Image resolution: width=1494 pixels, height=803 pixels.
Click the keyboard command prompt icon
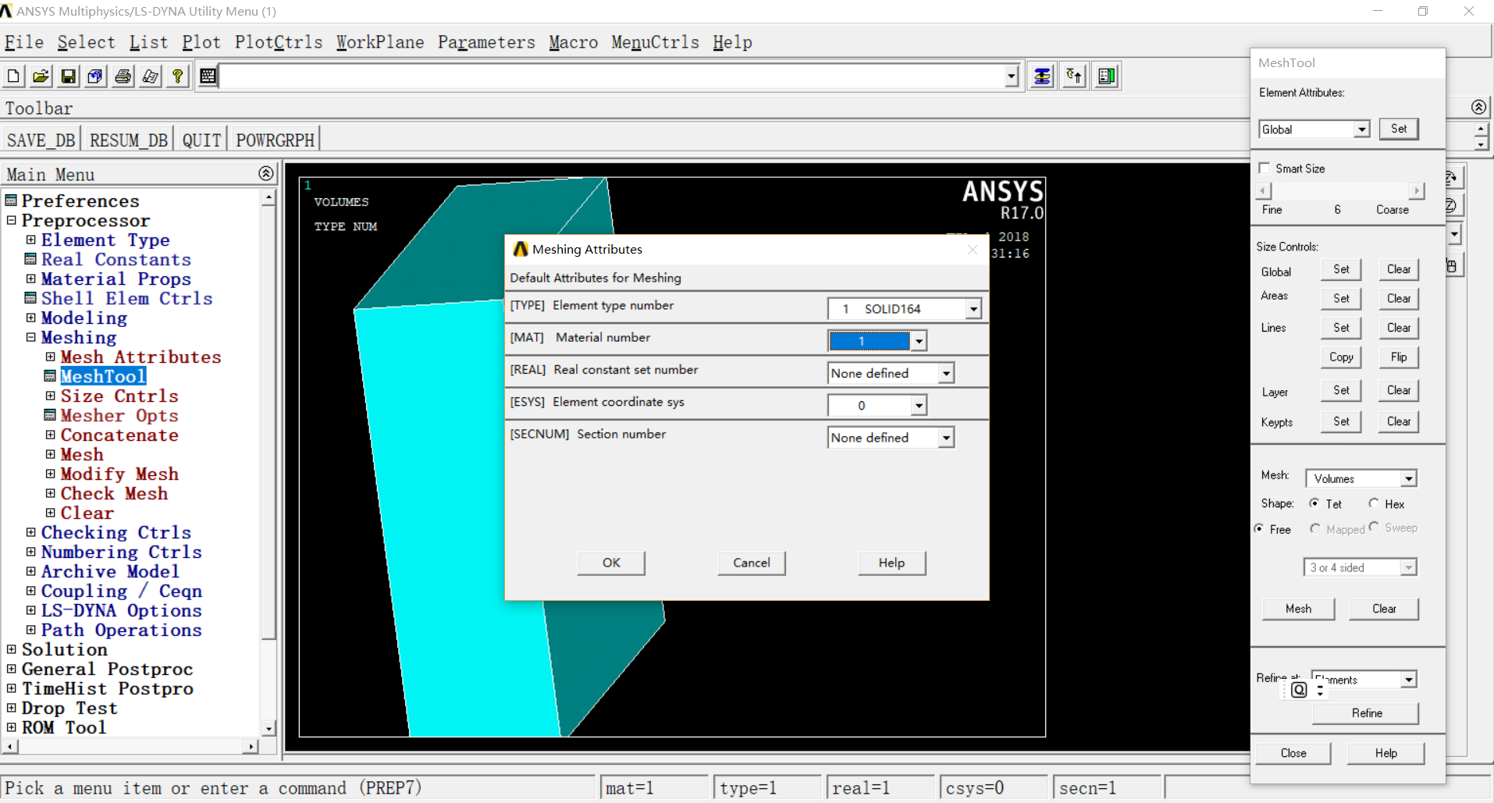coord(208,76)
